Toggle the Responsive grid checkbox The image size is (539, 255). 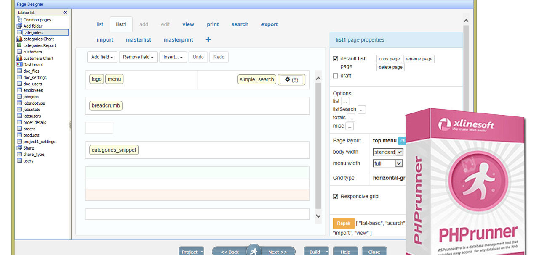pos(336,196)
